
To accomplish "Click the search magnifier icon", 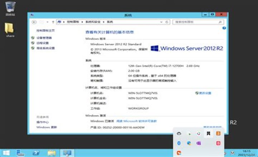I will [x=220, y=22].
